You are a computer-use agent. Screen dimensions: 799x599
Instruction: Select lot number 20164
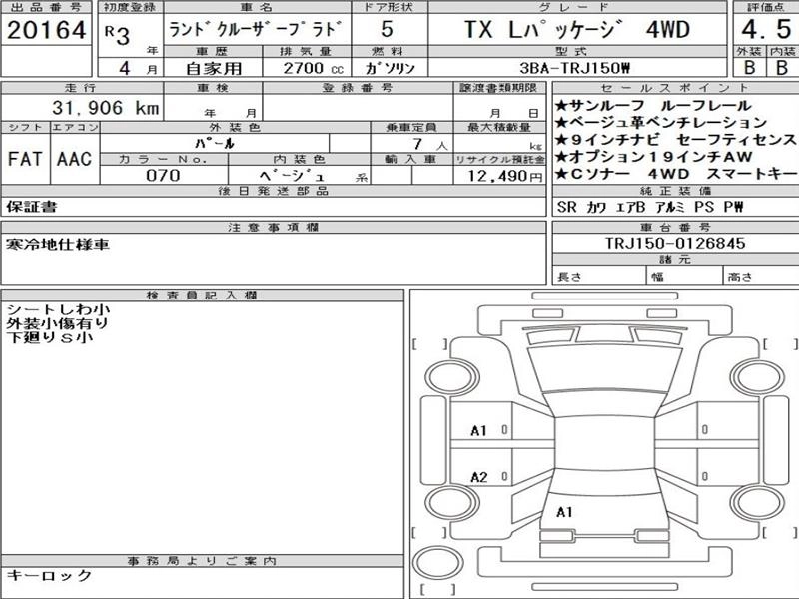coord(46,30)
